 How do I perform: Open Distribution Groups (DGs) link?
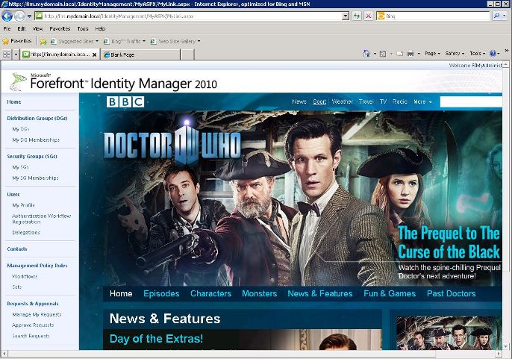click(37, 118)
